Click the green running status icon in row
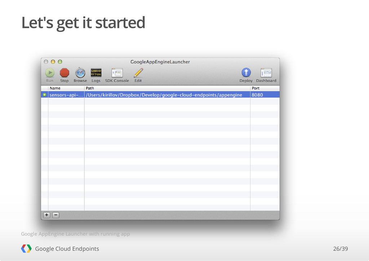The height and width of the screenshot is (261, 369). (44, 95)
